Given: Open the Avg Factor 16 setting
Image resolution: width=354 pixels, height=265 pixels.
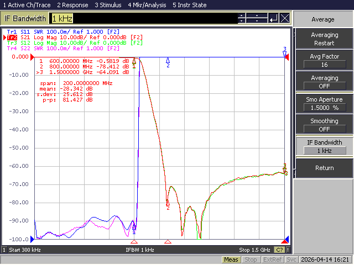Looking at the screenshot, I should (x=325, y=60).
